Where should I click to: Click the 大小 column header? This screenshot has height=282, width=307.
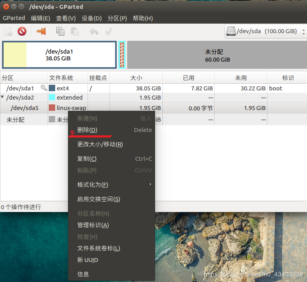click(136, 78)
